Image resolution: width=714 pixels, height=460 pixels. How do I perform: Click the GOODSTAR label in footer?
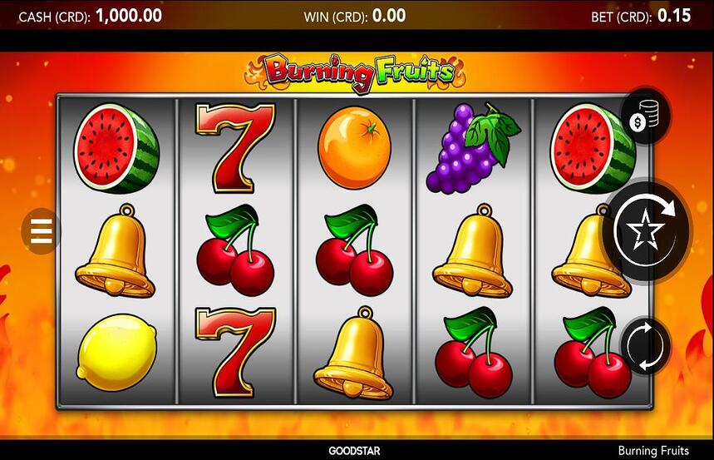coord(354,451)
